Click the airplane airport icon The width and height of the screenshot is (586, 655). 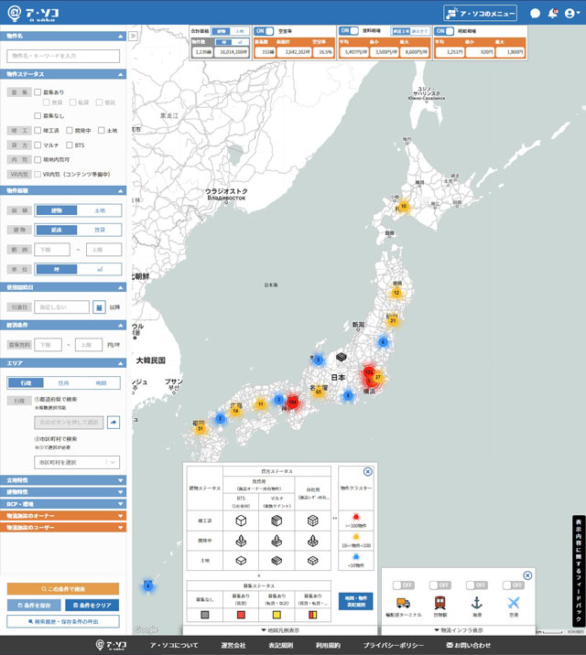coord(514,603)
